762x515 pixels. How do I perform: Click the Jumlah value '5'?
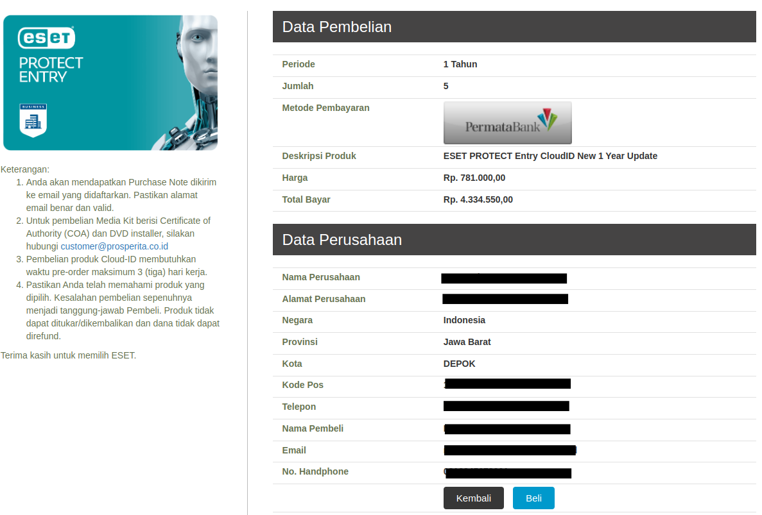click(x=446, y=86)
